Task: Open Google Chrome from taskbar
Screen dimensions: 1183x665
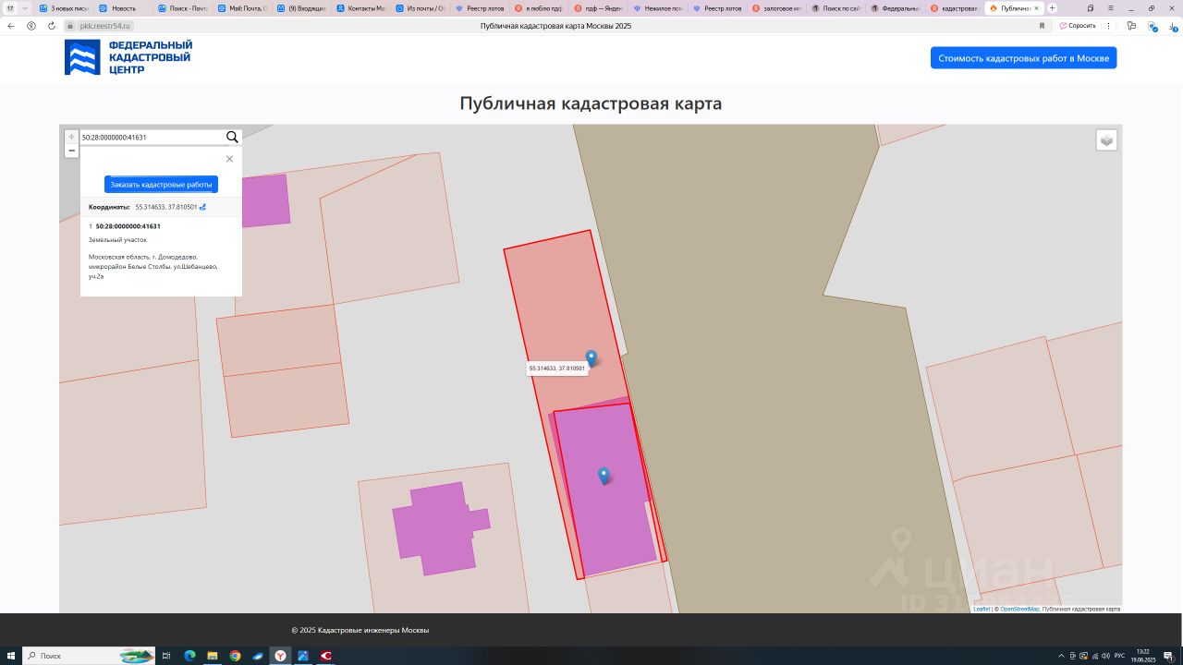Action: [235, 656]
